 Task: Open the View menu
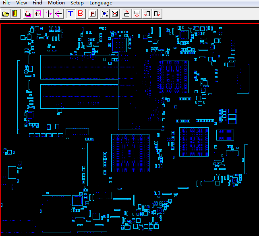click(21, 3)
